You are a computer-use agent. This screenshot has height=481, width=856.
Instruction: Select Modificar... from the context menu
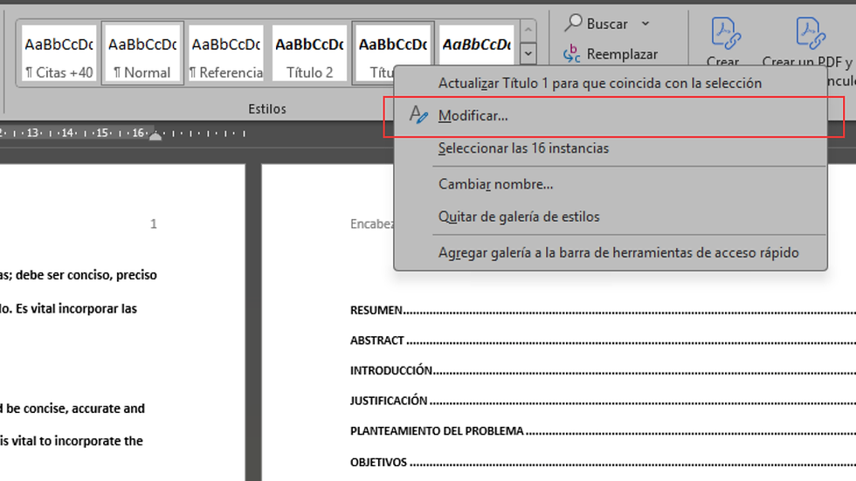pos(611,115)
